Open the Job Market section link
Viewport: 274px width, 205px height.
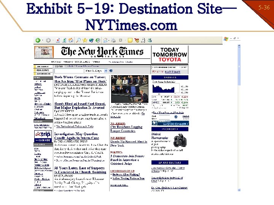point(43,66)
